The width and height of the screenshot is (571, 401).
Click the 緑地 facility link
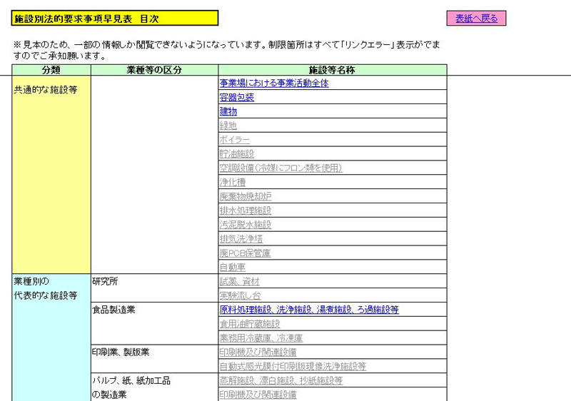point(228,126)
